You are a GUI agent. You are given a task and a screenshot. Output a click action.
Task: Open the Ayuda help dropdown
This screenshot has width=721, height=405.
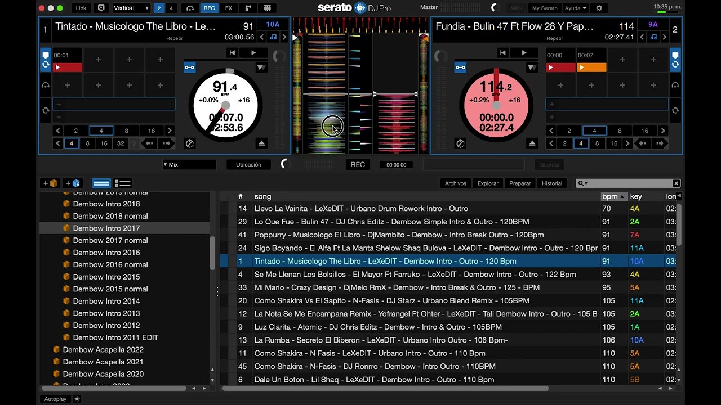(576, 8)
